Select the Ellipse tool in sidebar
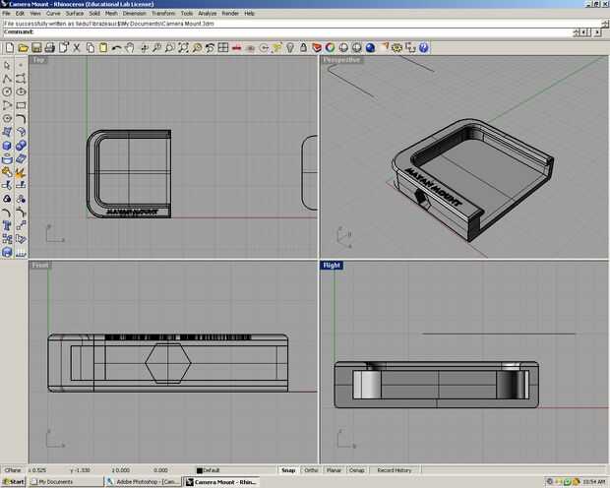 (21, 91)
